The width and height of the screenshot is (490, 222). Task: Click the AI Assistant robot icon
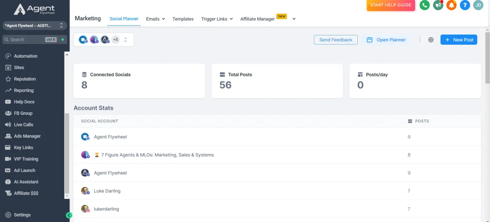pyautogui.click(x=8, y=182)
